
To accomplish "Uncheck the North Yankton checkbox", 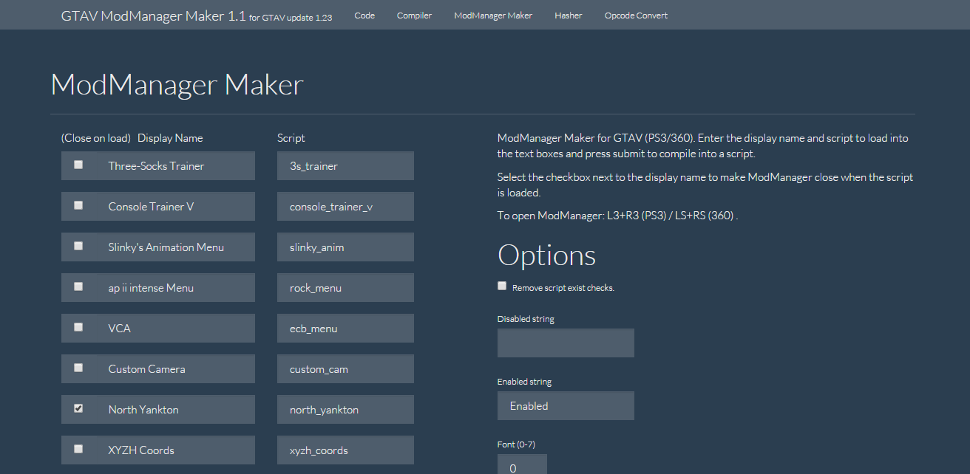I will tap(78, 408).
